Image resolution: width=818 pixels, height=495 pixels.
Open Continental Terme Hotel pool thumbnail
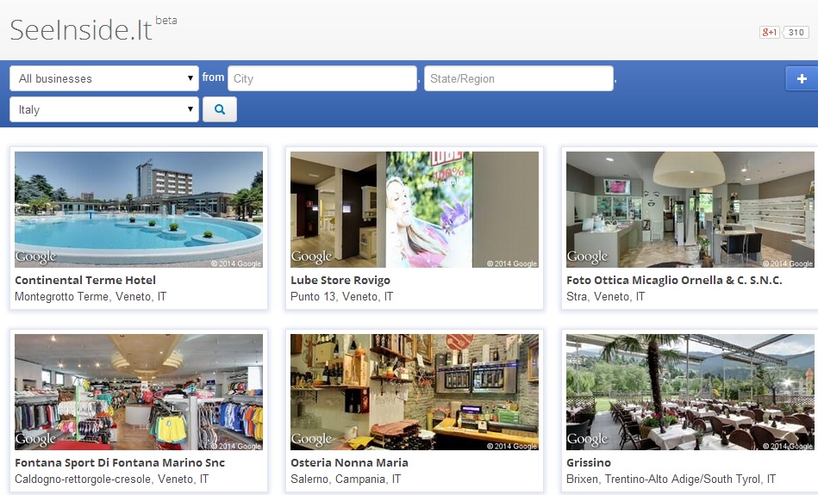point(139,209)
